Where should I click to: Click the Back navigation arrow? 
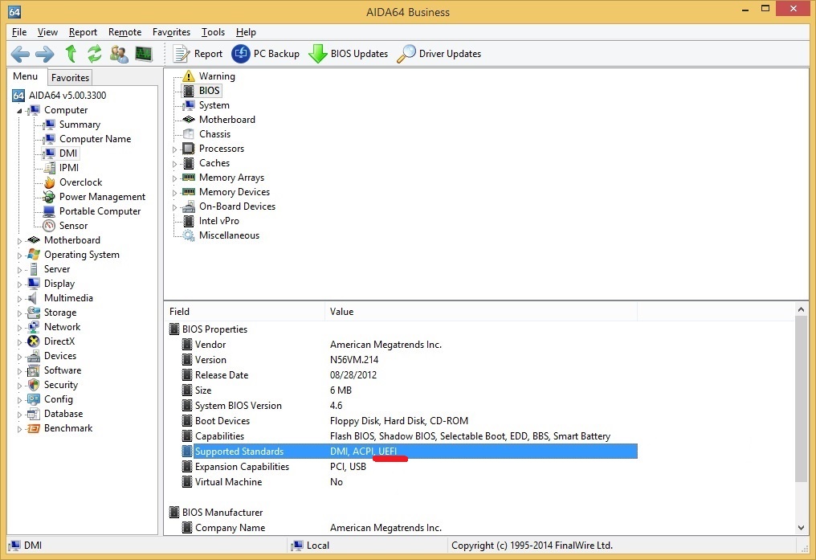coord(20,54)
